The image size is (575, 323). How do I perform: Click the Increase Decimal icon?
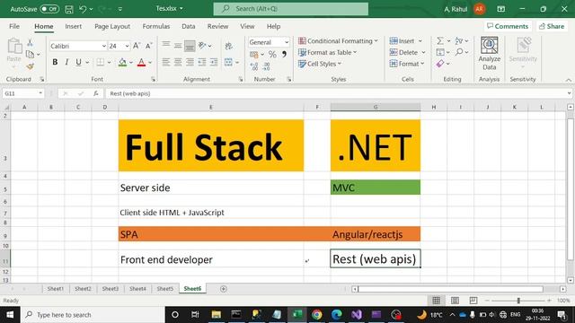coord(253,66)
